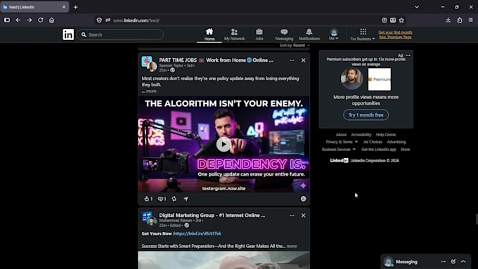Image resolution: width=478 pixels, height=269 pixels.
Task: Change the Sort by: Recent dropdown
Action: 295,46
